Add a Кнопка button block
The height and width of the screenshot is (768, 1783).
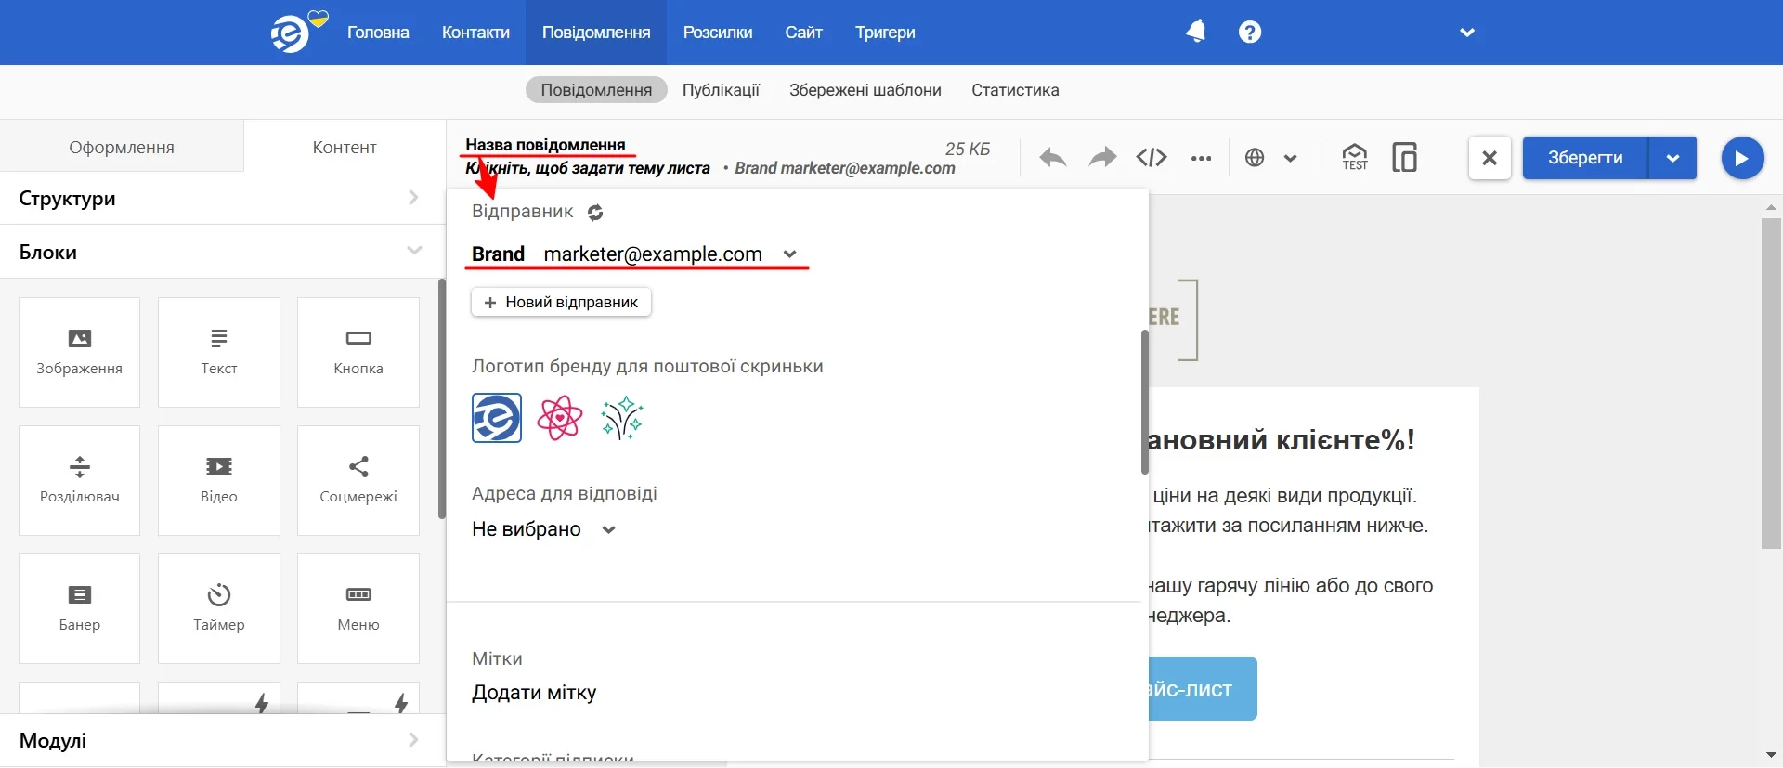(358, 352)
